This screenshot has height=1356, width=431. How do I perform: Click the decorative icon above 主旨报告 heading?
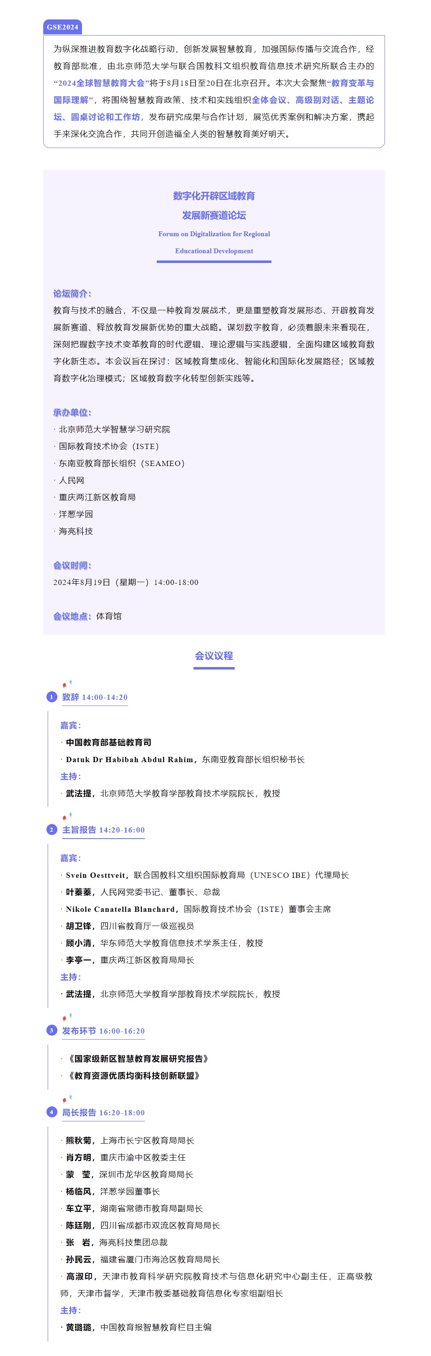click(x=67, y=817)
